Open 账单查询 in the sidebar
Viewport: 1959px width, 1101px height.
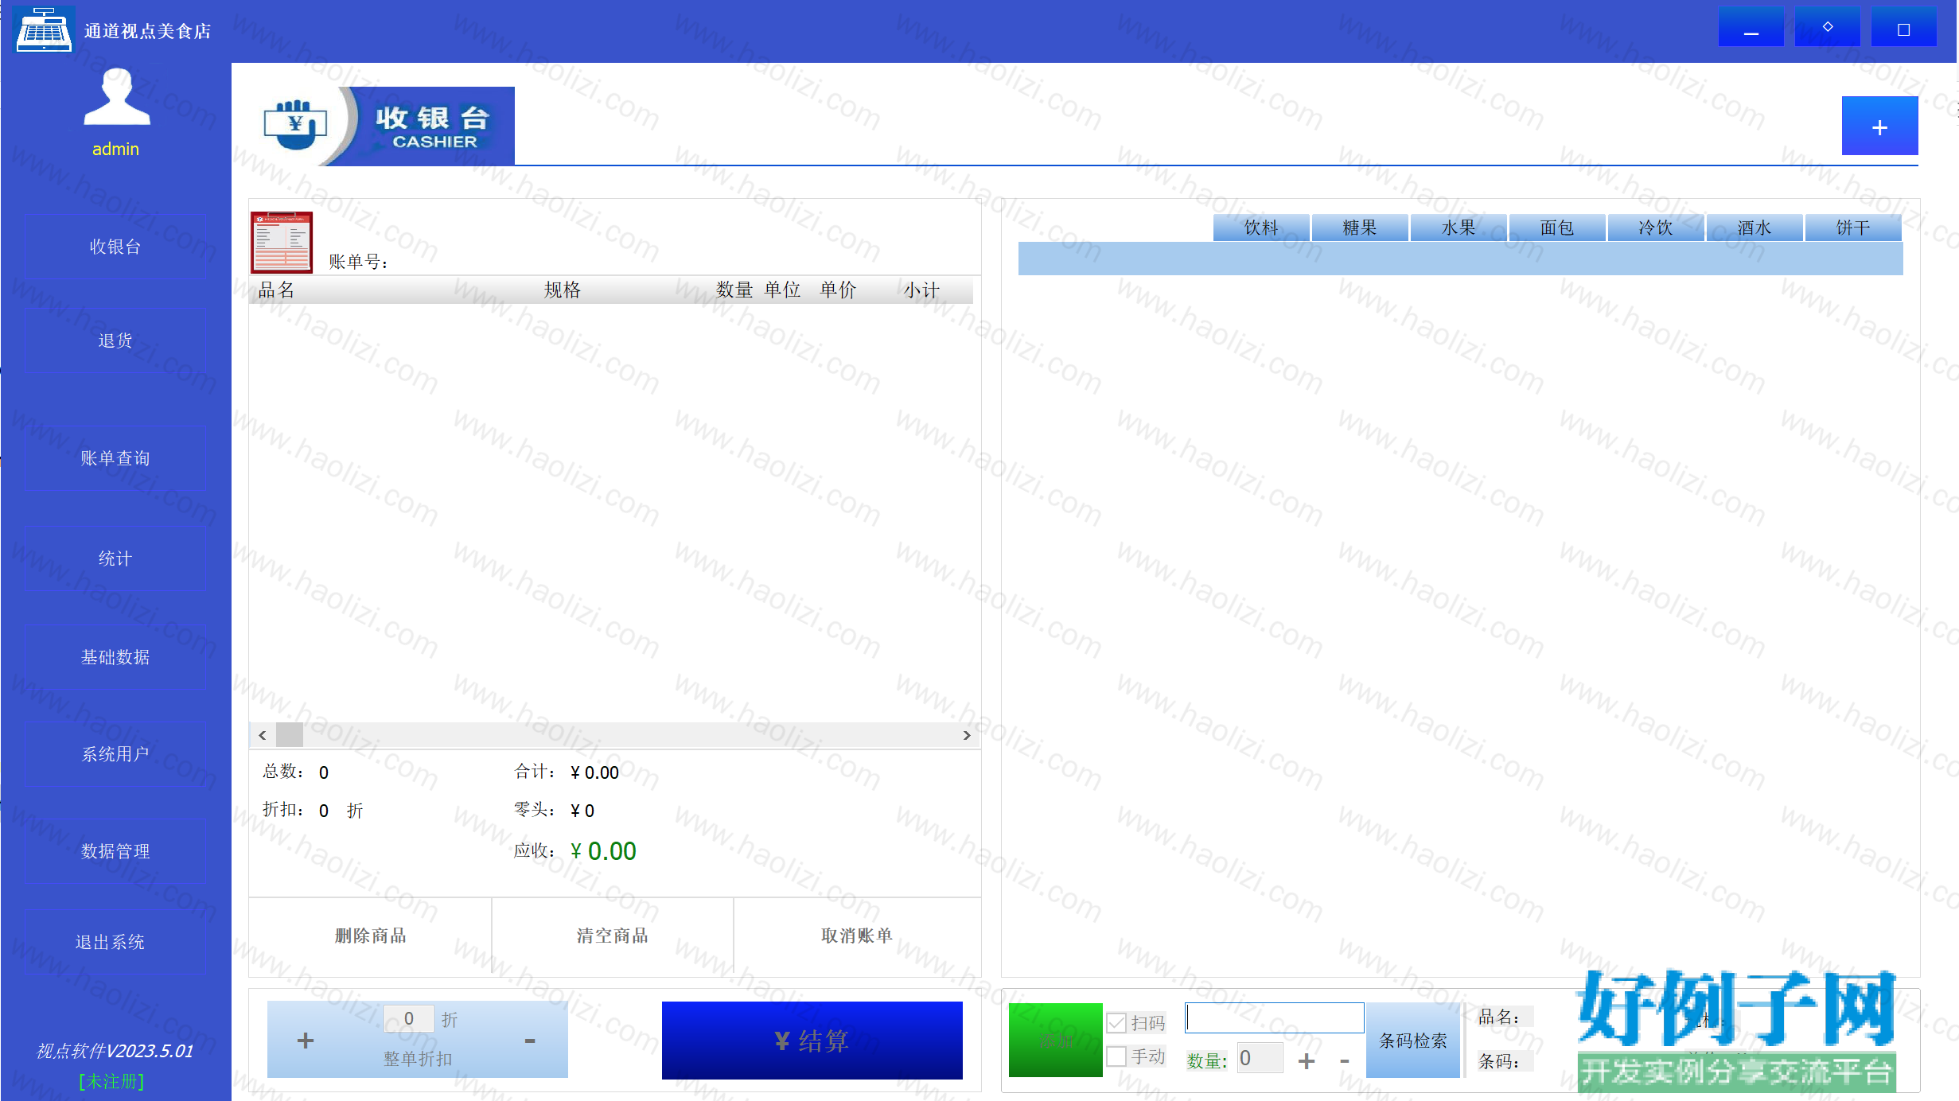pyautogui.click(x=115, y=458)
